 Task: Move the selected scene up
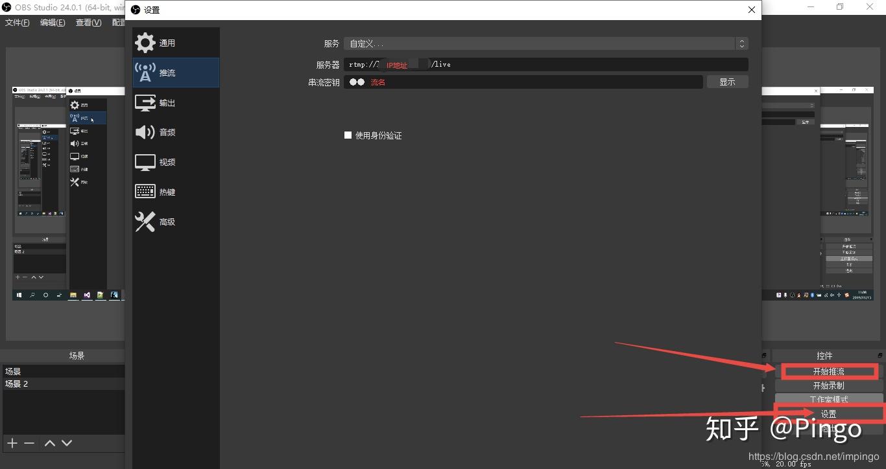pos(49,443)
